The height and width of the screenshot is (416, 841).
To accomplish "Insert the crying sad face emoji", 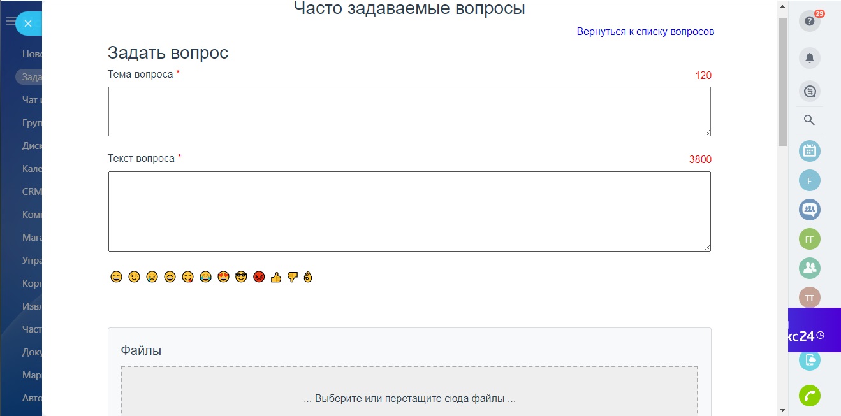I will tap(152, 277).
